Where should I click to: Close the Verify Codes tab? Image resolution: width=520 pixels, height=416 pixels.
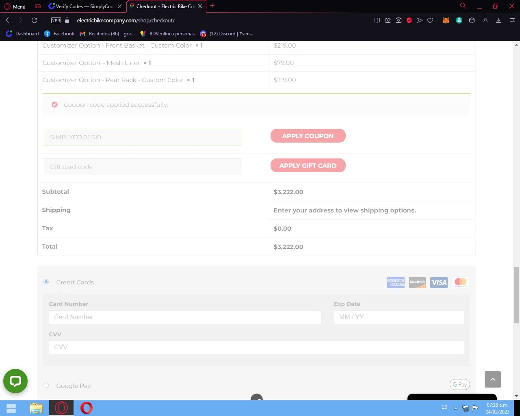119,6
